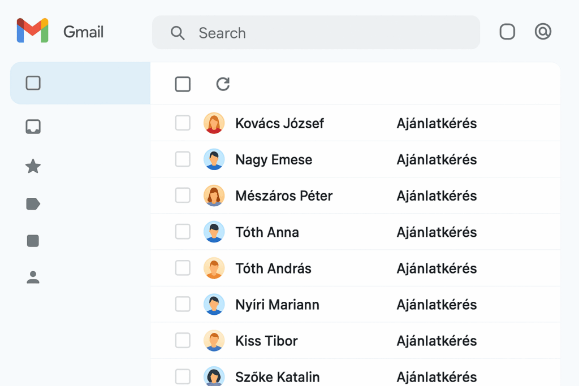Click the Labels tag icon
The width and height of the screenshot is (579, 386).
click(x=33, y=203)
